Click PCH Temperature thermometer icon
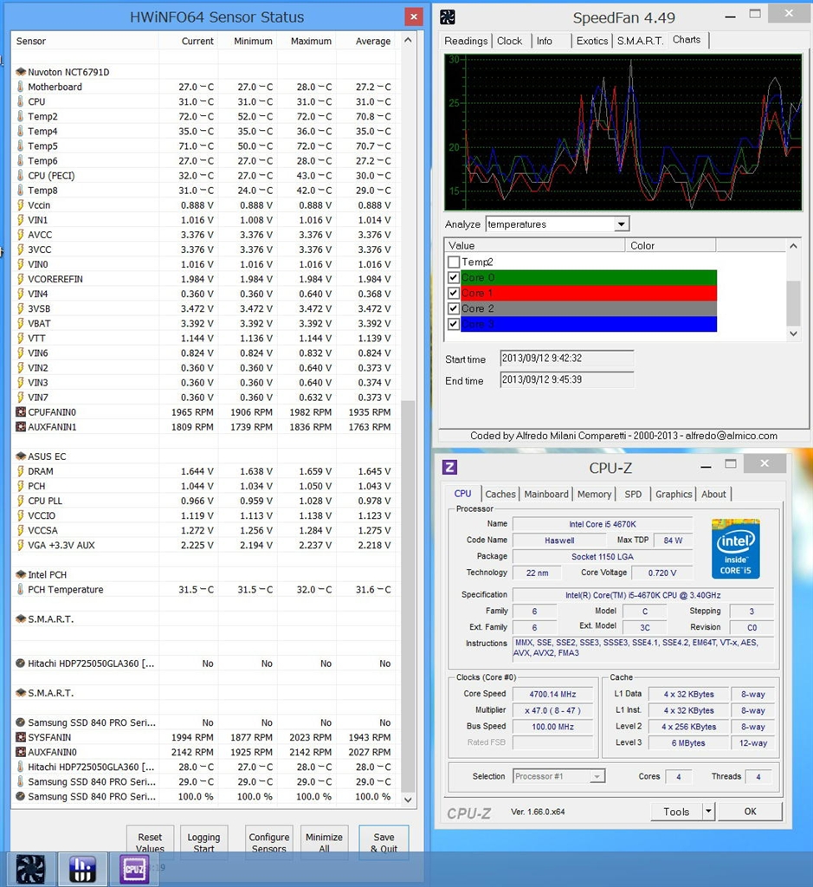This screenshot has height=887, width=813. click(x=21, y=589)
